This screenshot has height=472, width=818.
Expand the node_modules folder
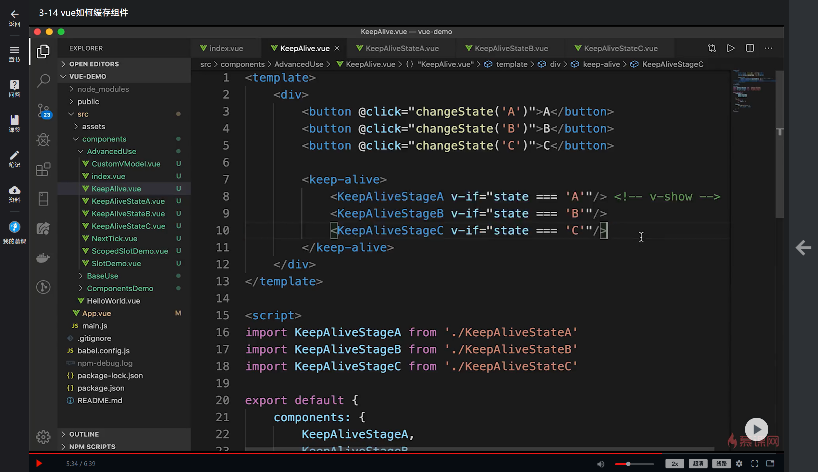[x=103, y=89]
